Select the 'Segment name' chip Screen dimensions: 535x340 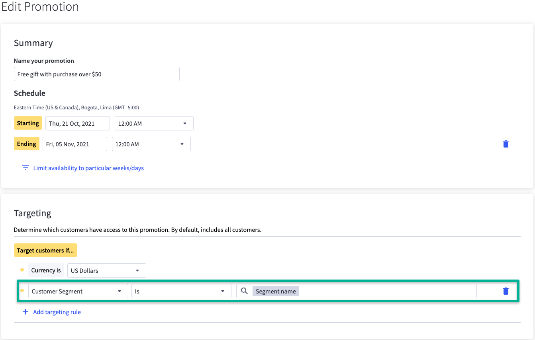click(x=276, y=291)
